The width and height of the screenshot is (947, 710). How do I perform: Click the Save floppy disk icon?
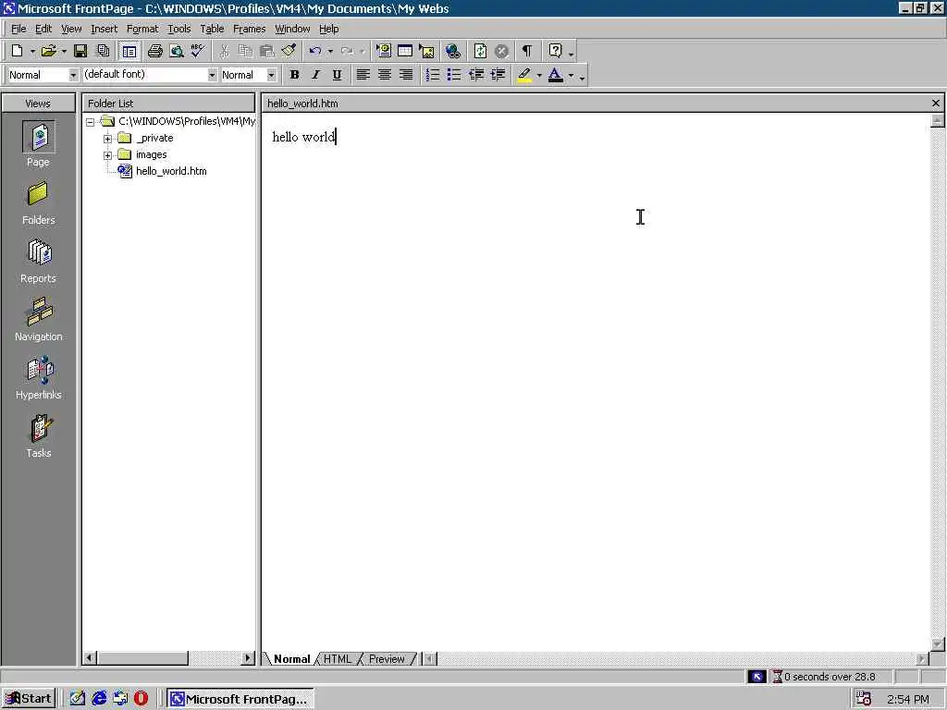(x=80, y=52)
